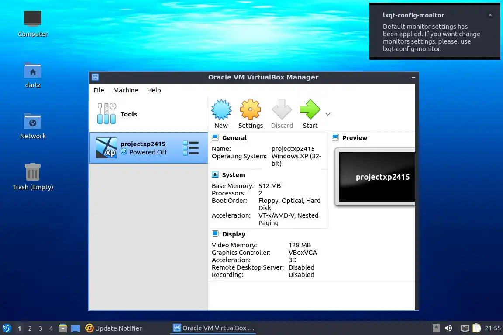Viewport: 503px width, 335px height.
Task: Switch to workspace 3
Action: point(41,328)
